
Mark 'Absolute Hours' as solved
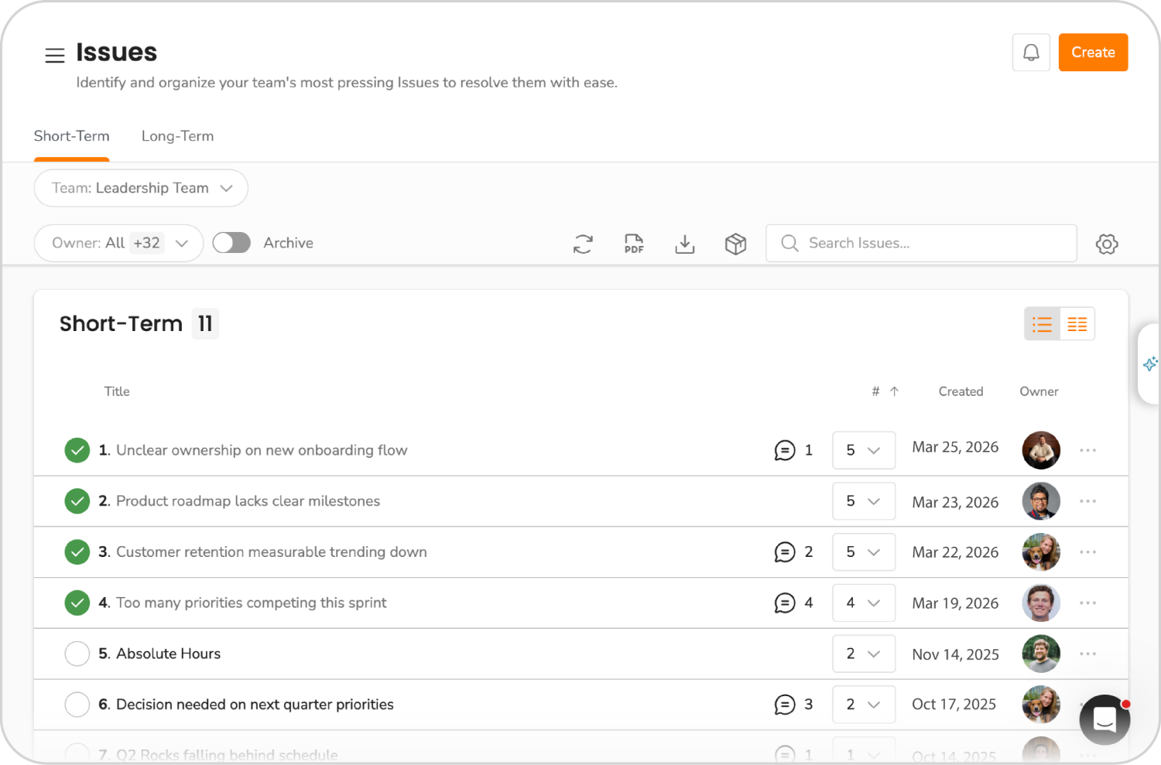(x=77, y=654)
